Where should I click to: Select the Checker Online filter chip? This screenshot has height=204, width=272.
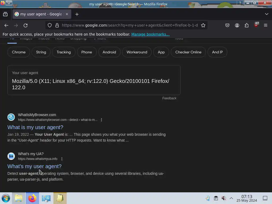188,52
